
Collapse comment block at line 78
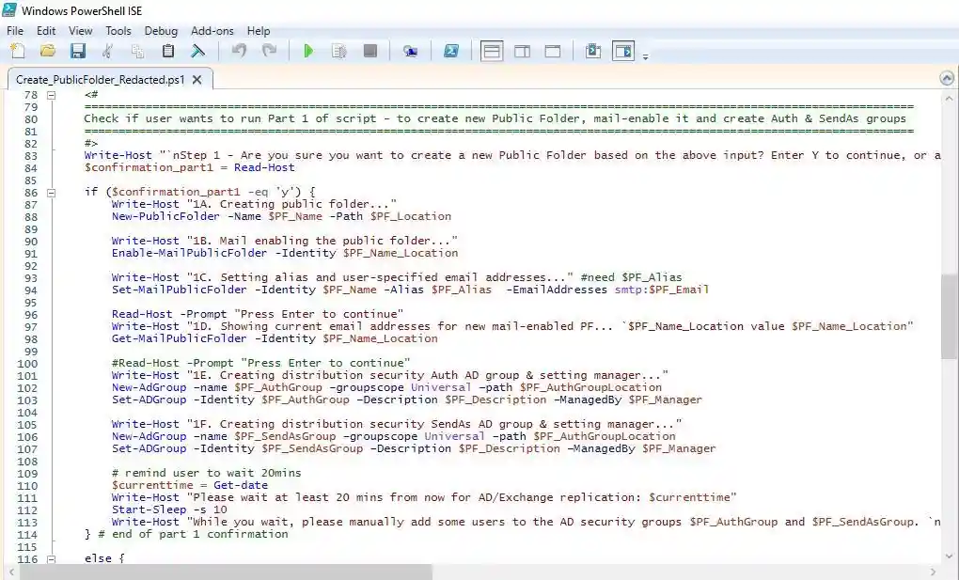point(52,95)
